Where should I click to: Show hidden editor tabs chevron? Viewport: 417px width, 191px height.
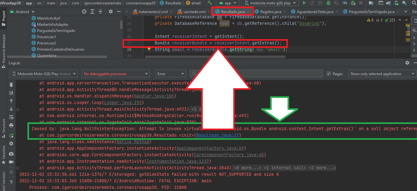point(405,11)
